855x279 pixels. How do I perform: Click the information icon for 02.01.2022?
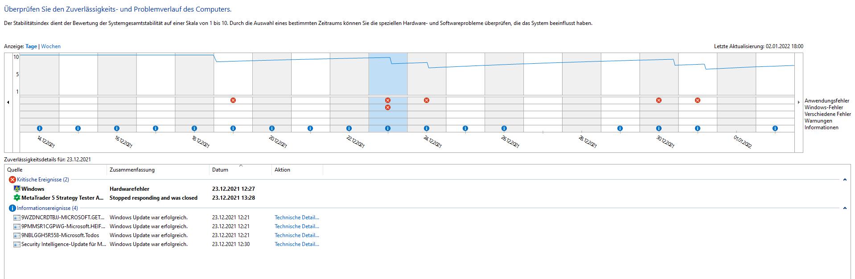pos(775,128)
